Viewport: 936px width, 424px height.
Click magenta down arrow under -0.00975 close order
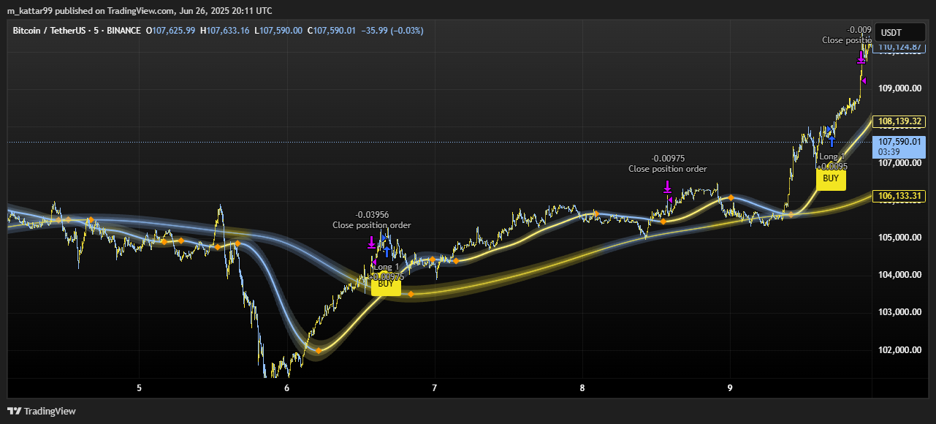[667, 187]
